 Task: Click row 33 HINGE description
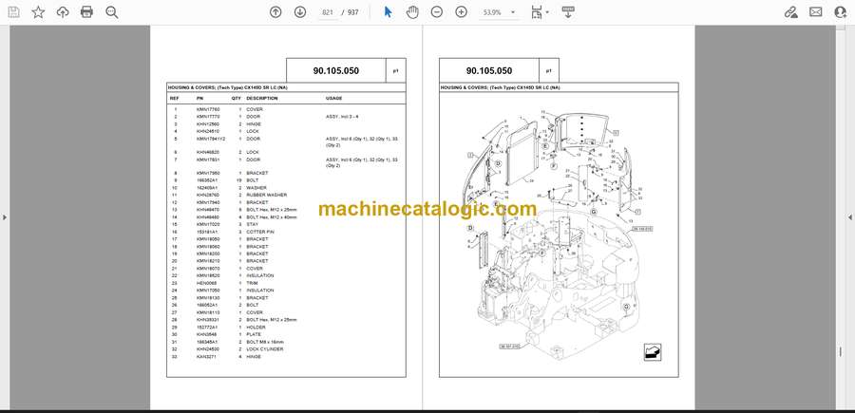point(254,357)
